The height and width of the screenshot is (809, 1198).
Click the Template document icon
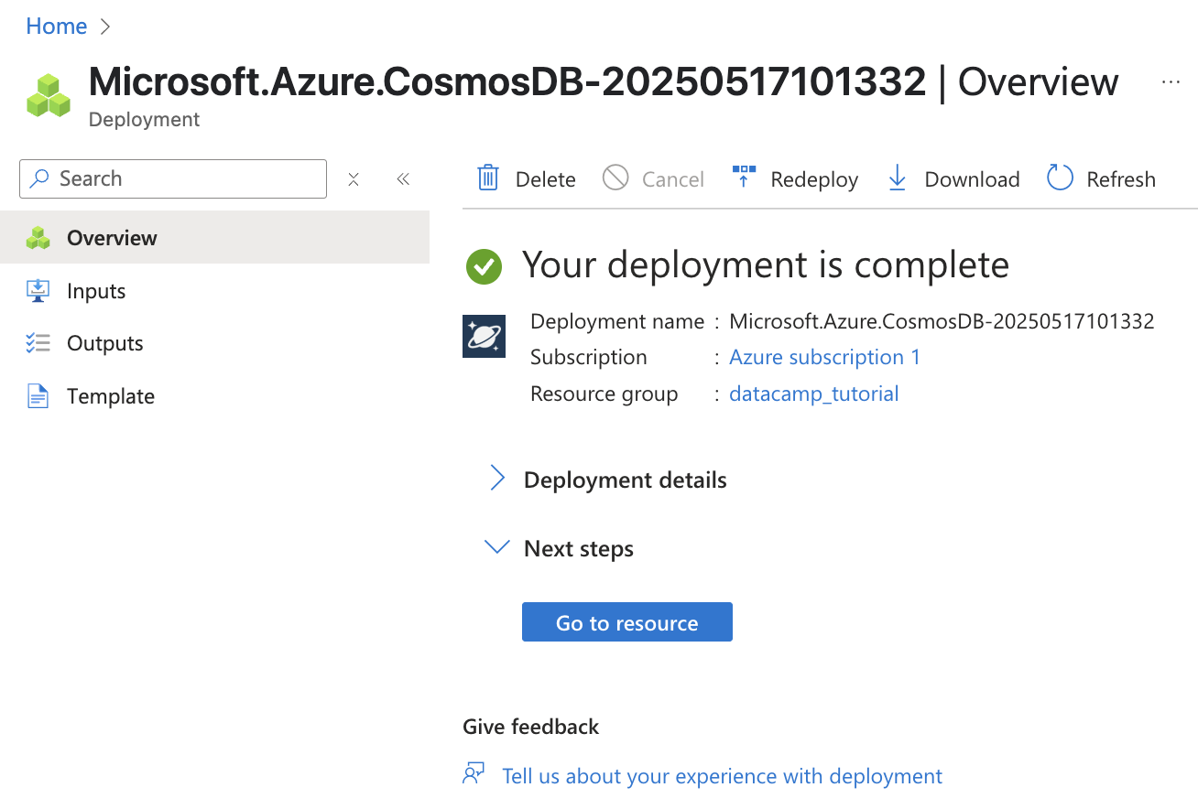(38, 396)
